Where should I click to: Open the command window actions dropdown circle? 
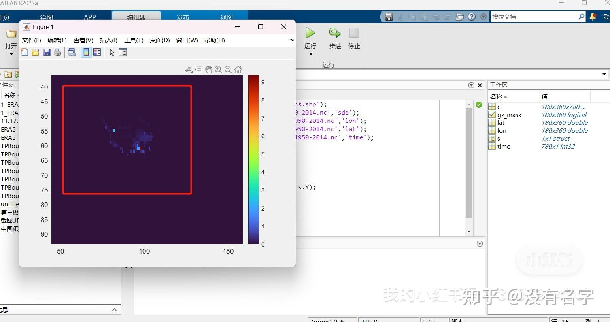(x=480, y=243)
